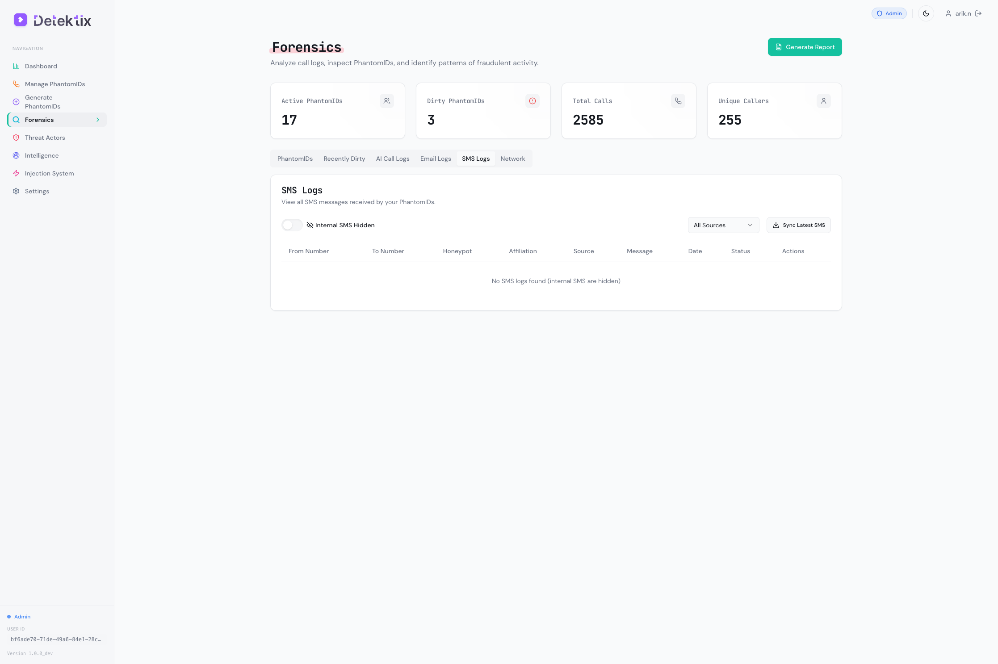Click the Dirty PhantomIDs alert icon
998x664 pixels.
pyautogui.click(x=532, y=101)
